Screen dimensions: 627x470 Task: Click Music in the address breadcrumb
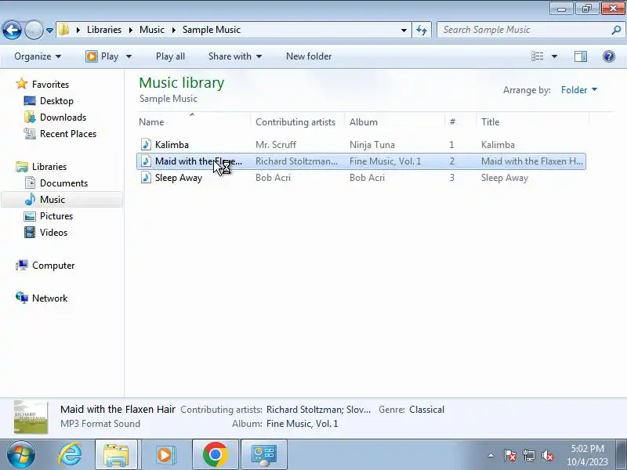coord(152,30)
